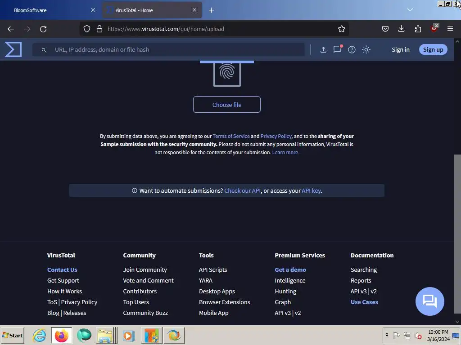Open the chat bubble widget
This screenshot has height=345, width=461.
tap(430, 301)
